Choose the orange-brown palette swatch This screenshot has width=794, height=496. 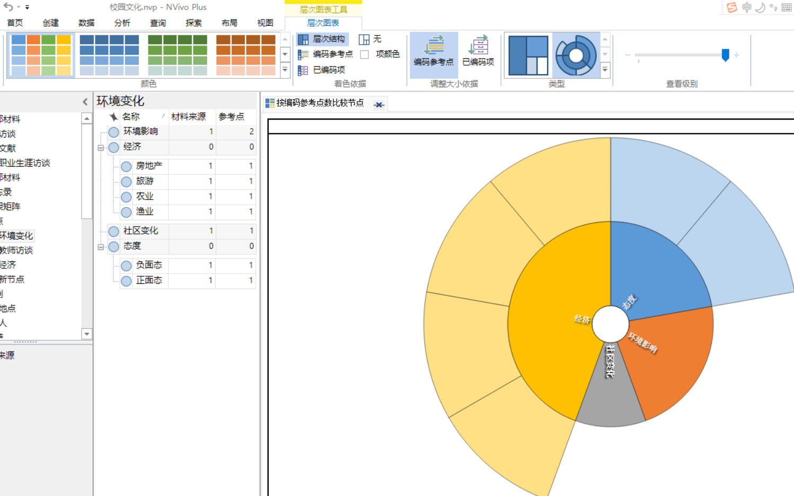click(246, 55)
